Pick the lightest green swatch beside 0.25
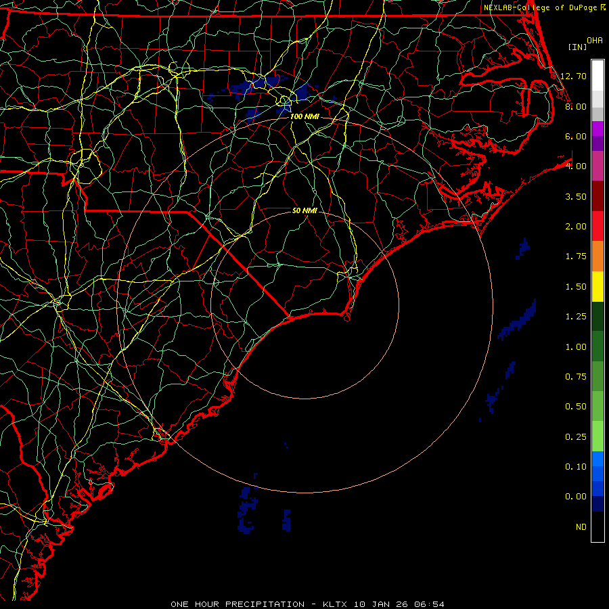 pyautogui.click(x=597, y=436)
